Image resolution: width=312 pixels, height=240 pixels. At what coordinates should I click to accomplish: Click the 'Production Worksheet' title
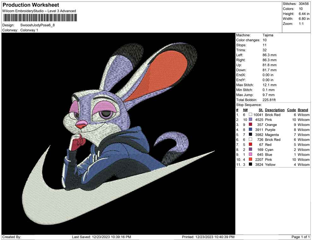[x=31, y=5]
